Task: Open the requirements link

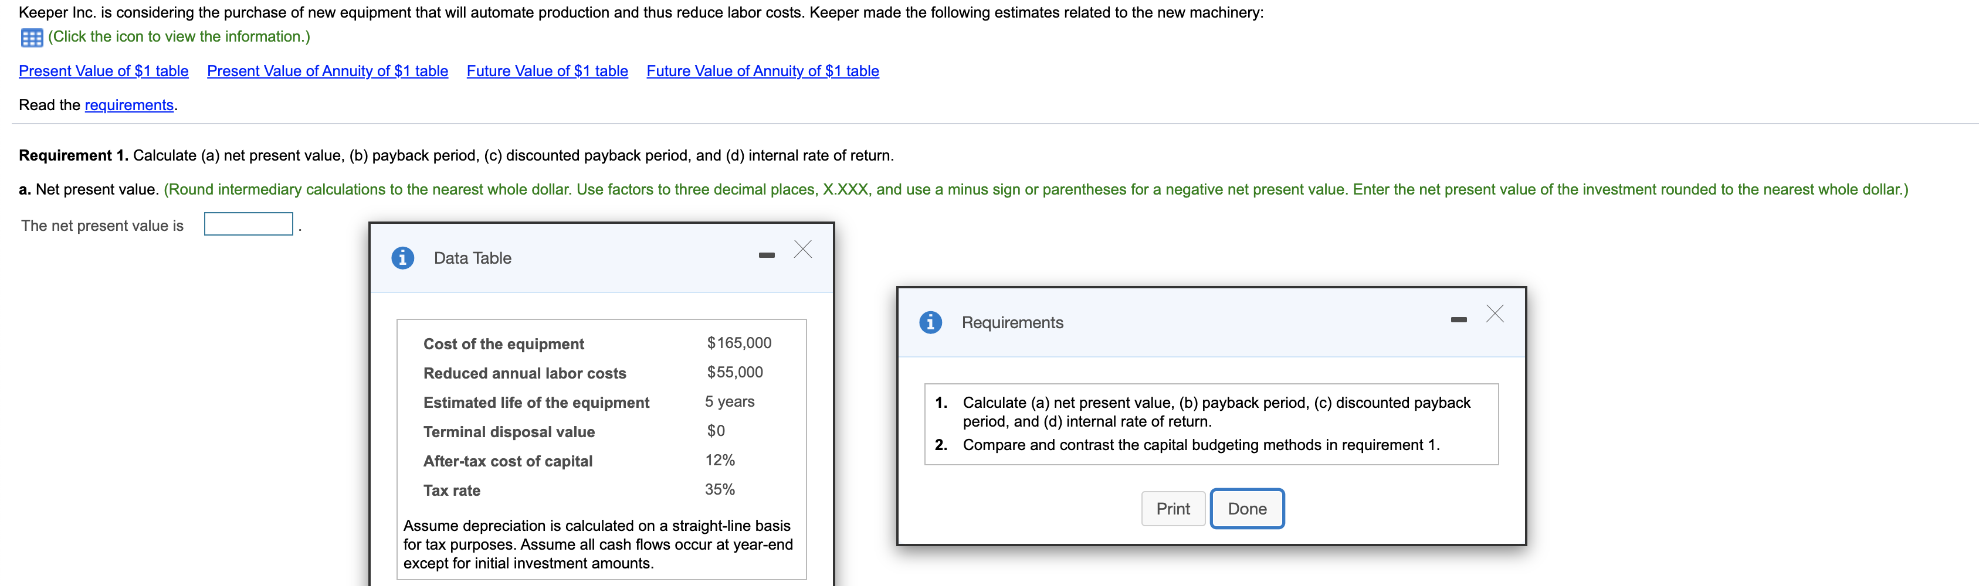Action: click(x=129, y=105)
